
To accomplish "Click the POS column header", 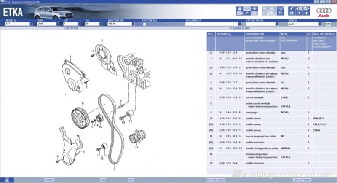I will click(x=211, y=34).
